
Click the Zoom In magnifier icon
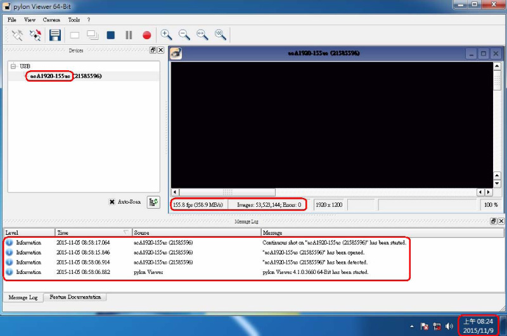[166, 35]
